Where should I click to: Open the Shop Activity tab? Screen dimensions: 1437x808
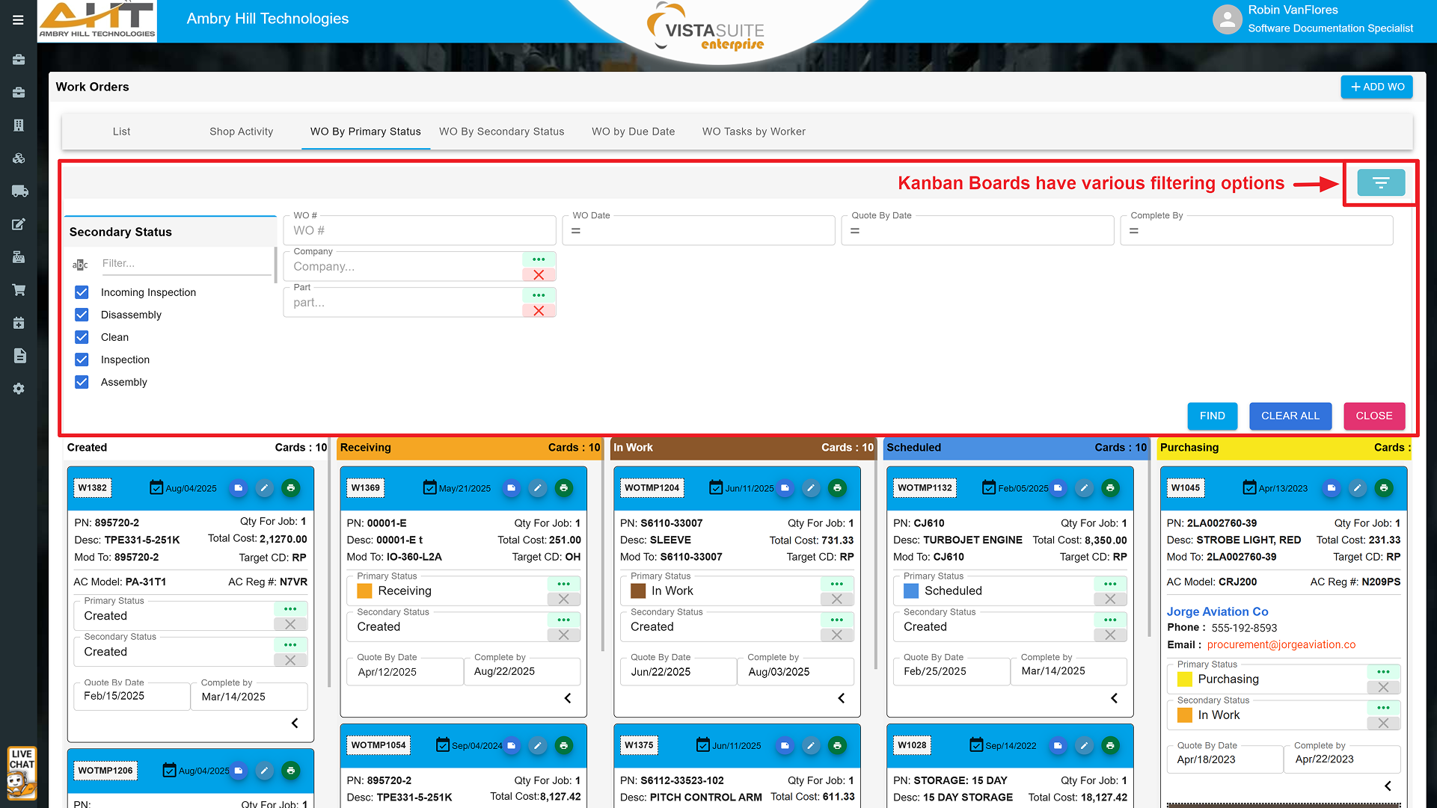[241, 132]
